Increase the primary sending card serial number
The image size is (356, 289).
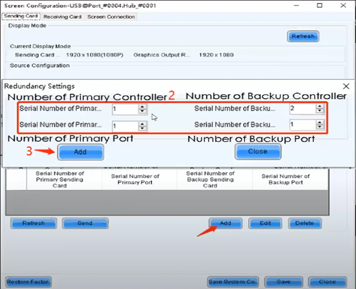(142, 107)
